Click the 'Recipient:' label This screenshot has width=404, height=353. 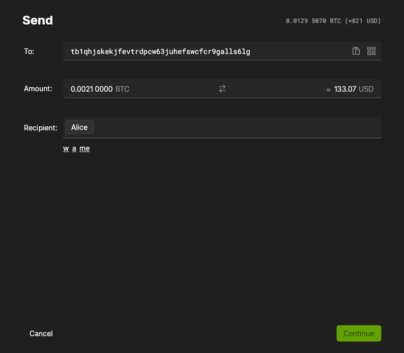pos(41,128)
